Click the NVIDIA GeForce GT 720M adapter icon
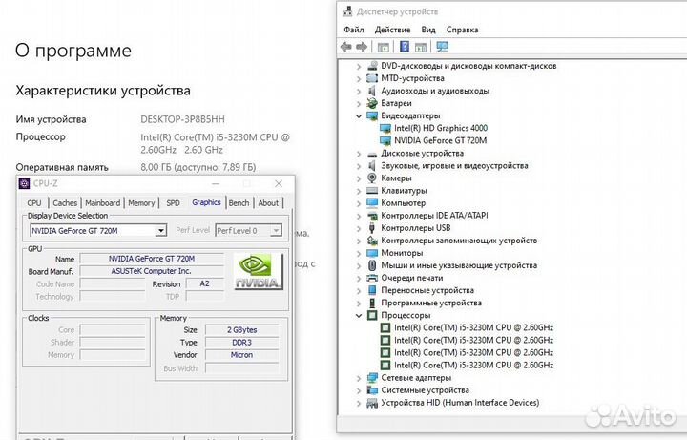The image size is (687, 440). point(385,140)
